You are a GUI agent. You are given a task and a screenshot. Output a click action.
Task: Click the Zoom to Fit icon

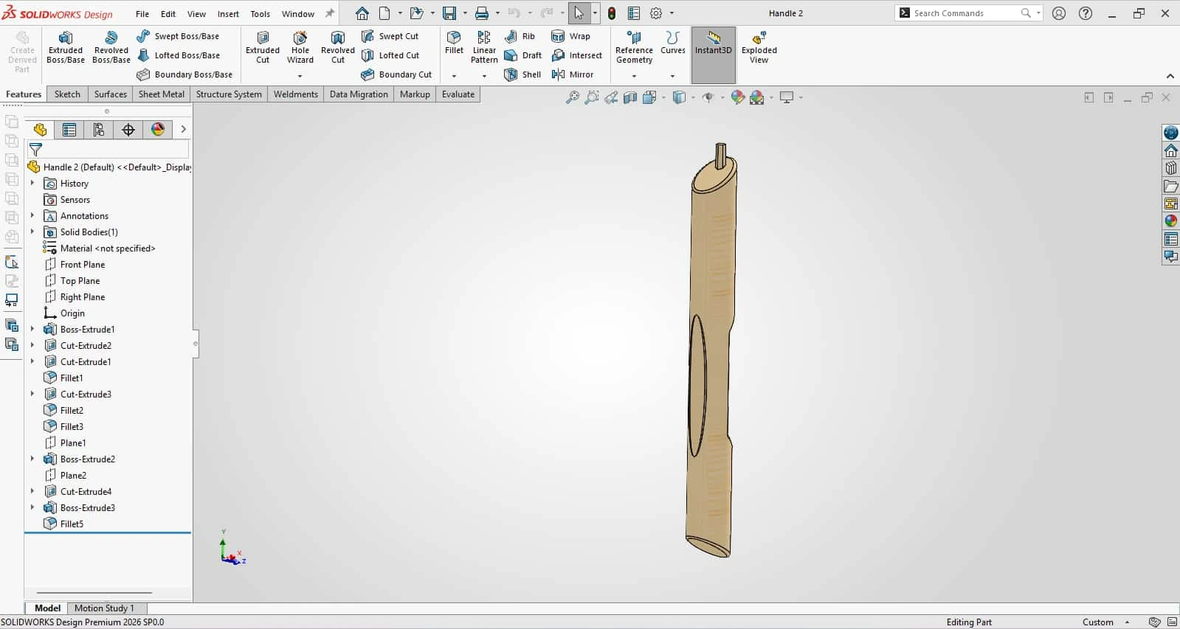pyautogui.click(x=573, y=97)
